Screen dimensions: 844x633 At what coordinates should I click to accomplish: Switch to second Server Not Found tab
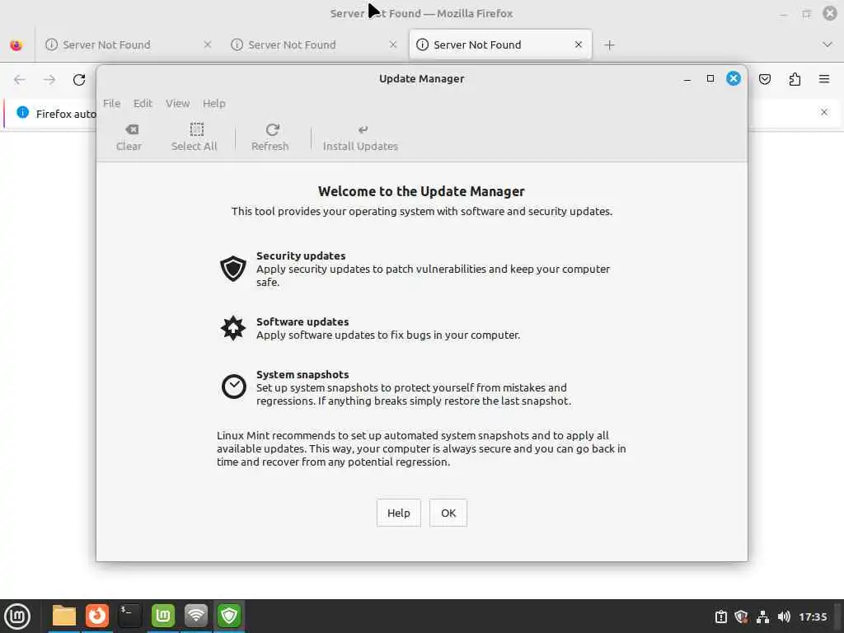click(314, 45)
